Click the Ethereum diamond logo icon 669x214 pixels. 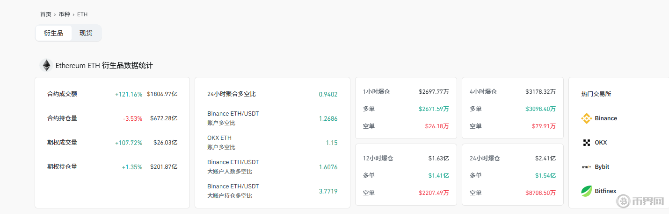46,65
